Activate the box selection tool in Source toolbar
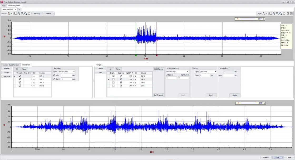The height and width of the screenshot is (160, 295). point(16,13)
